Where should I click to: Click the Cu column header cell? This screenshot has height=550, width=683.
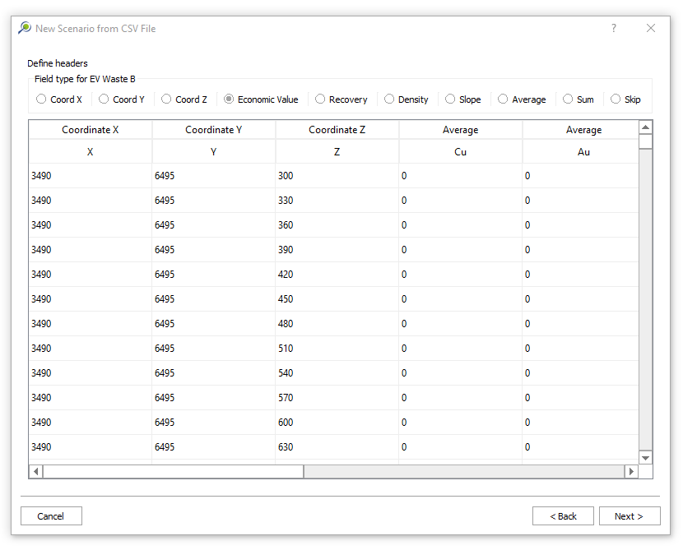460,152
